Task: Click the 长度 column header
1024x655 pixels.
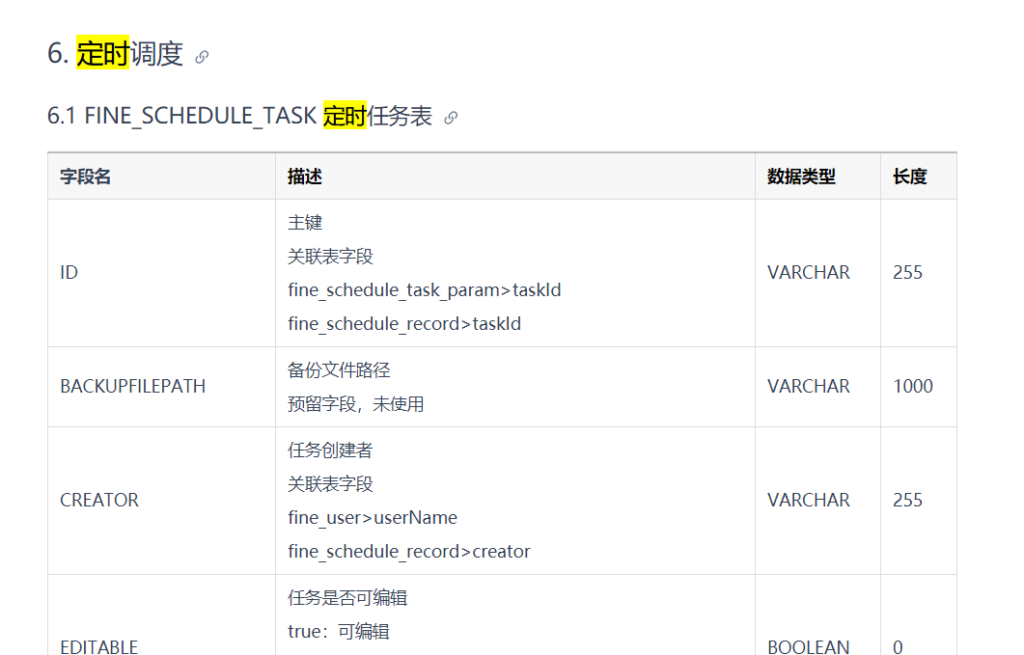Action: pos(910,177)
